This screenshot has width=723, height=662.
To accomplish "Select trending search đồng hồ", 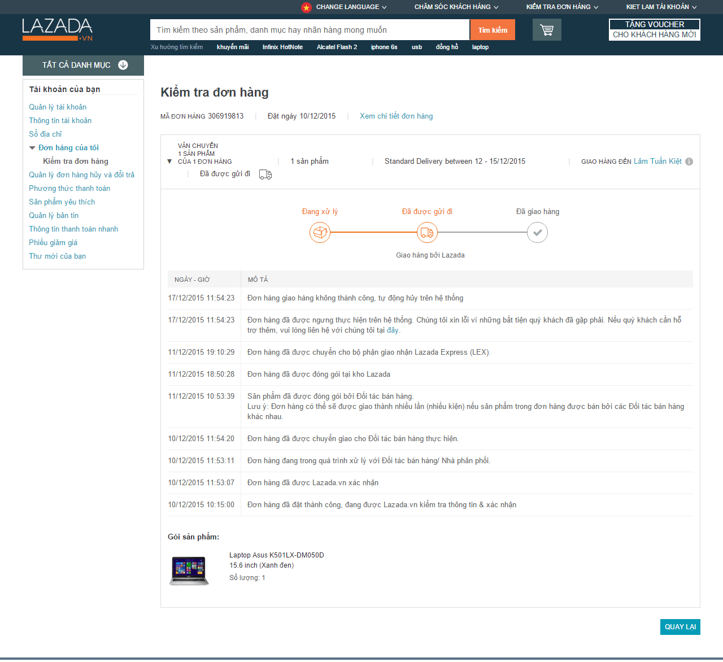I will [447, 47].
